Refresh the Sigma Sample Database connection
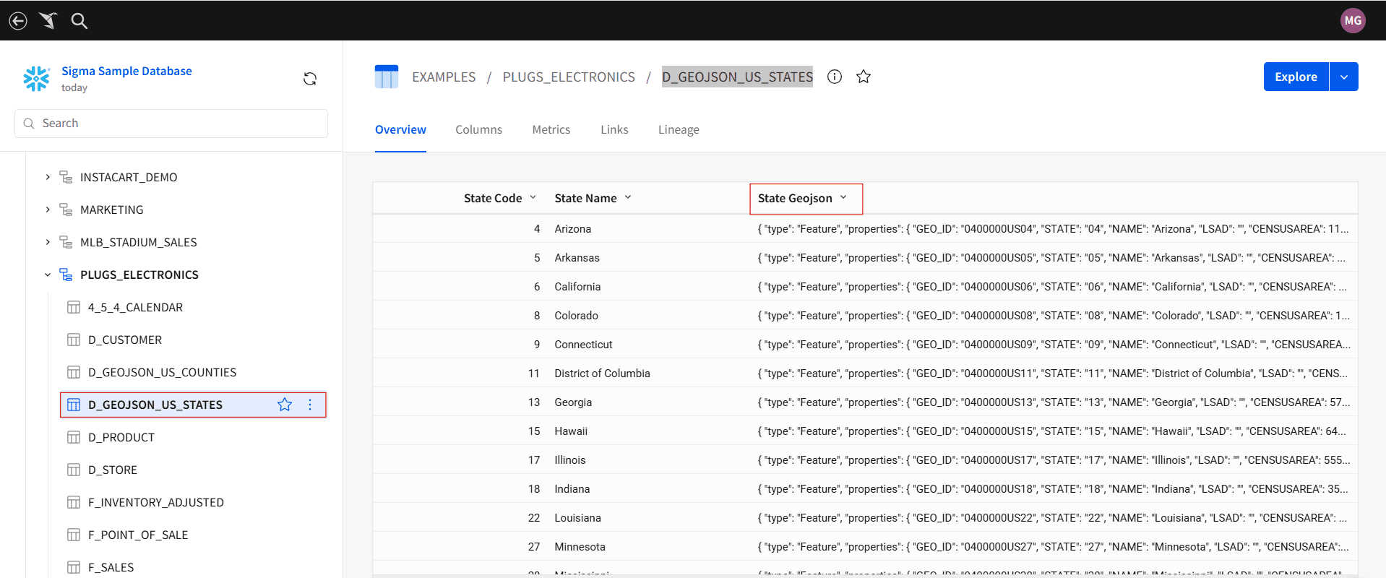 pos(310,79)
